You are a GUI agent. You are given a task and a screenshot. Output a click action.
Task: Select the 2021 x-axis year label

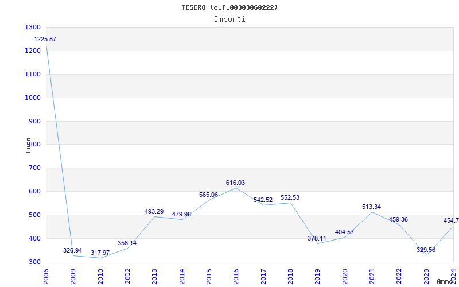pos(372,277)
